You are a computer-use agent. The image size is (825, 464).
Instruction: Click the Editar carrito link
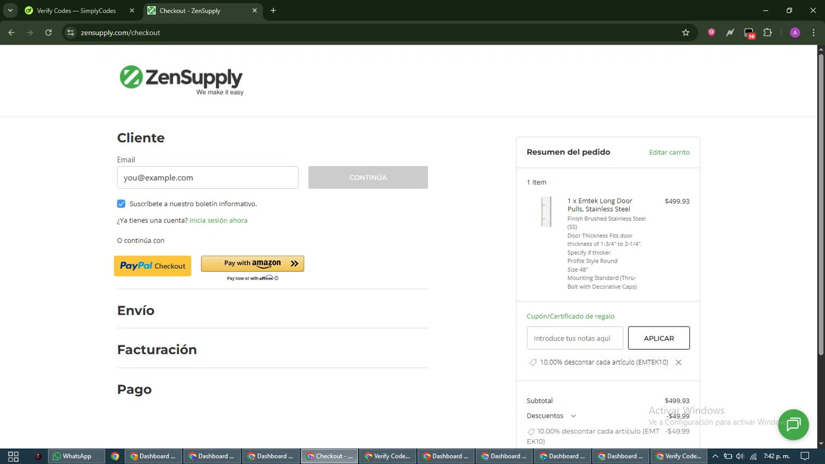[669, 152]
